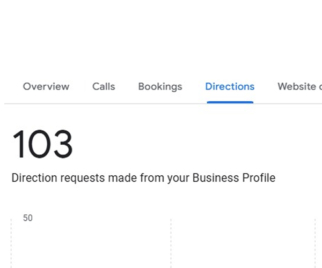Click blank white area above the tab bar
The width and height of the screenshot is (322, 268).
[161, 37]
